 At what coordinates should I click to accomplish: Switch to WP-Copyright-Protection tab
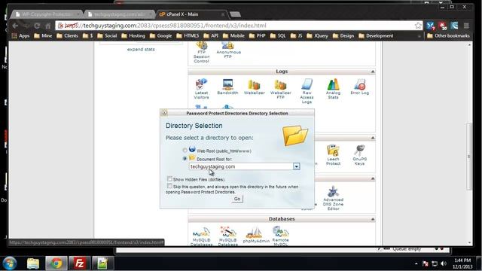tap(46, 14)
